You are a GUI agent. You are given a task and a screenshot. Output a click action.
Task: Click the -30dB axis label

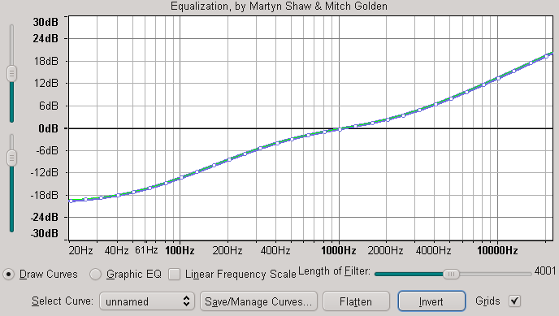coord(44,233)
